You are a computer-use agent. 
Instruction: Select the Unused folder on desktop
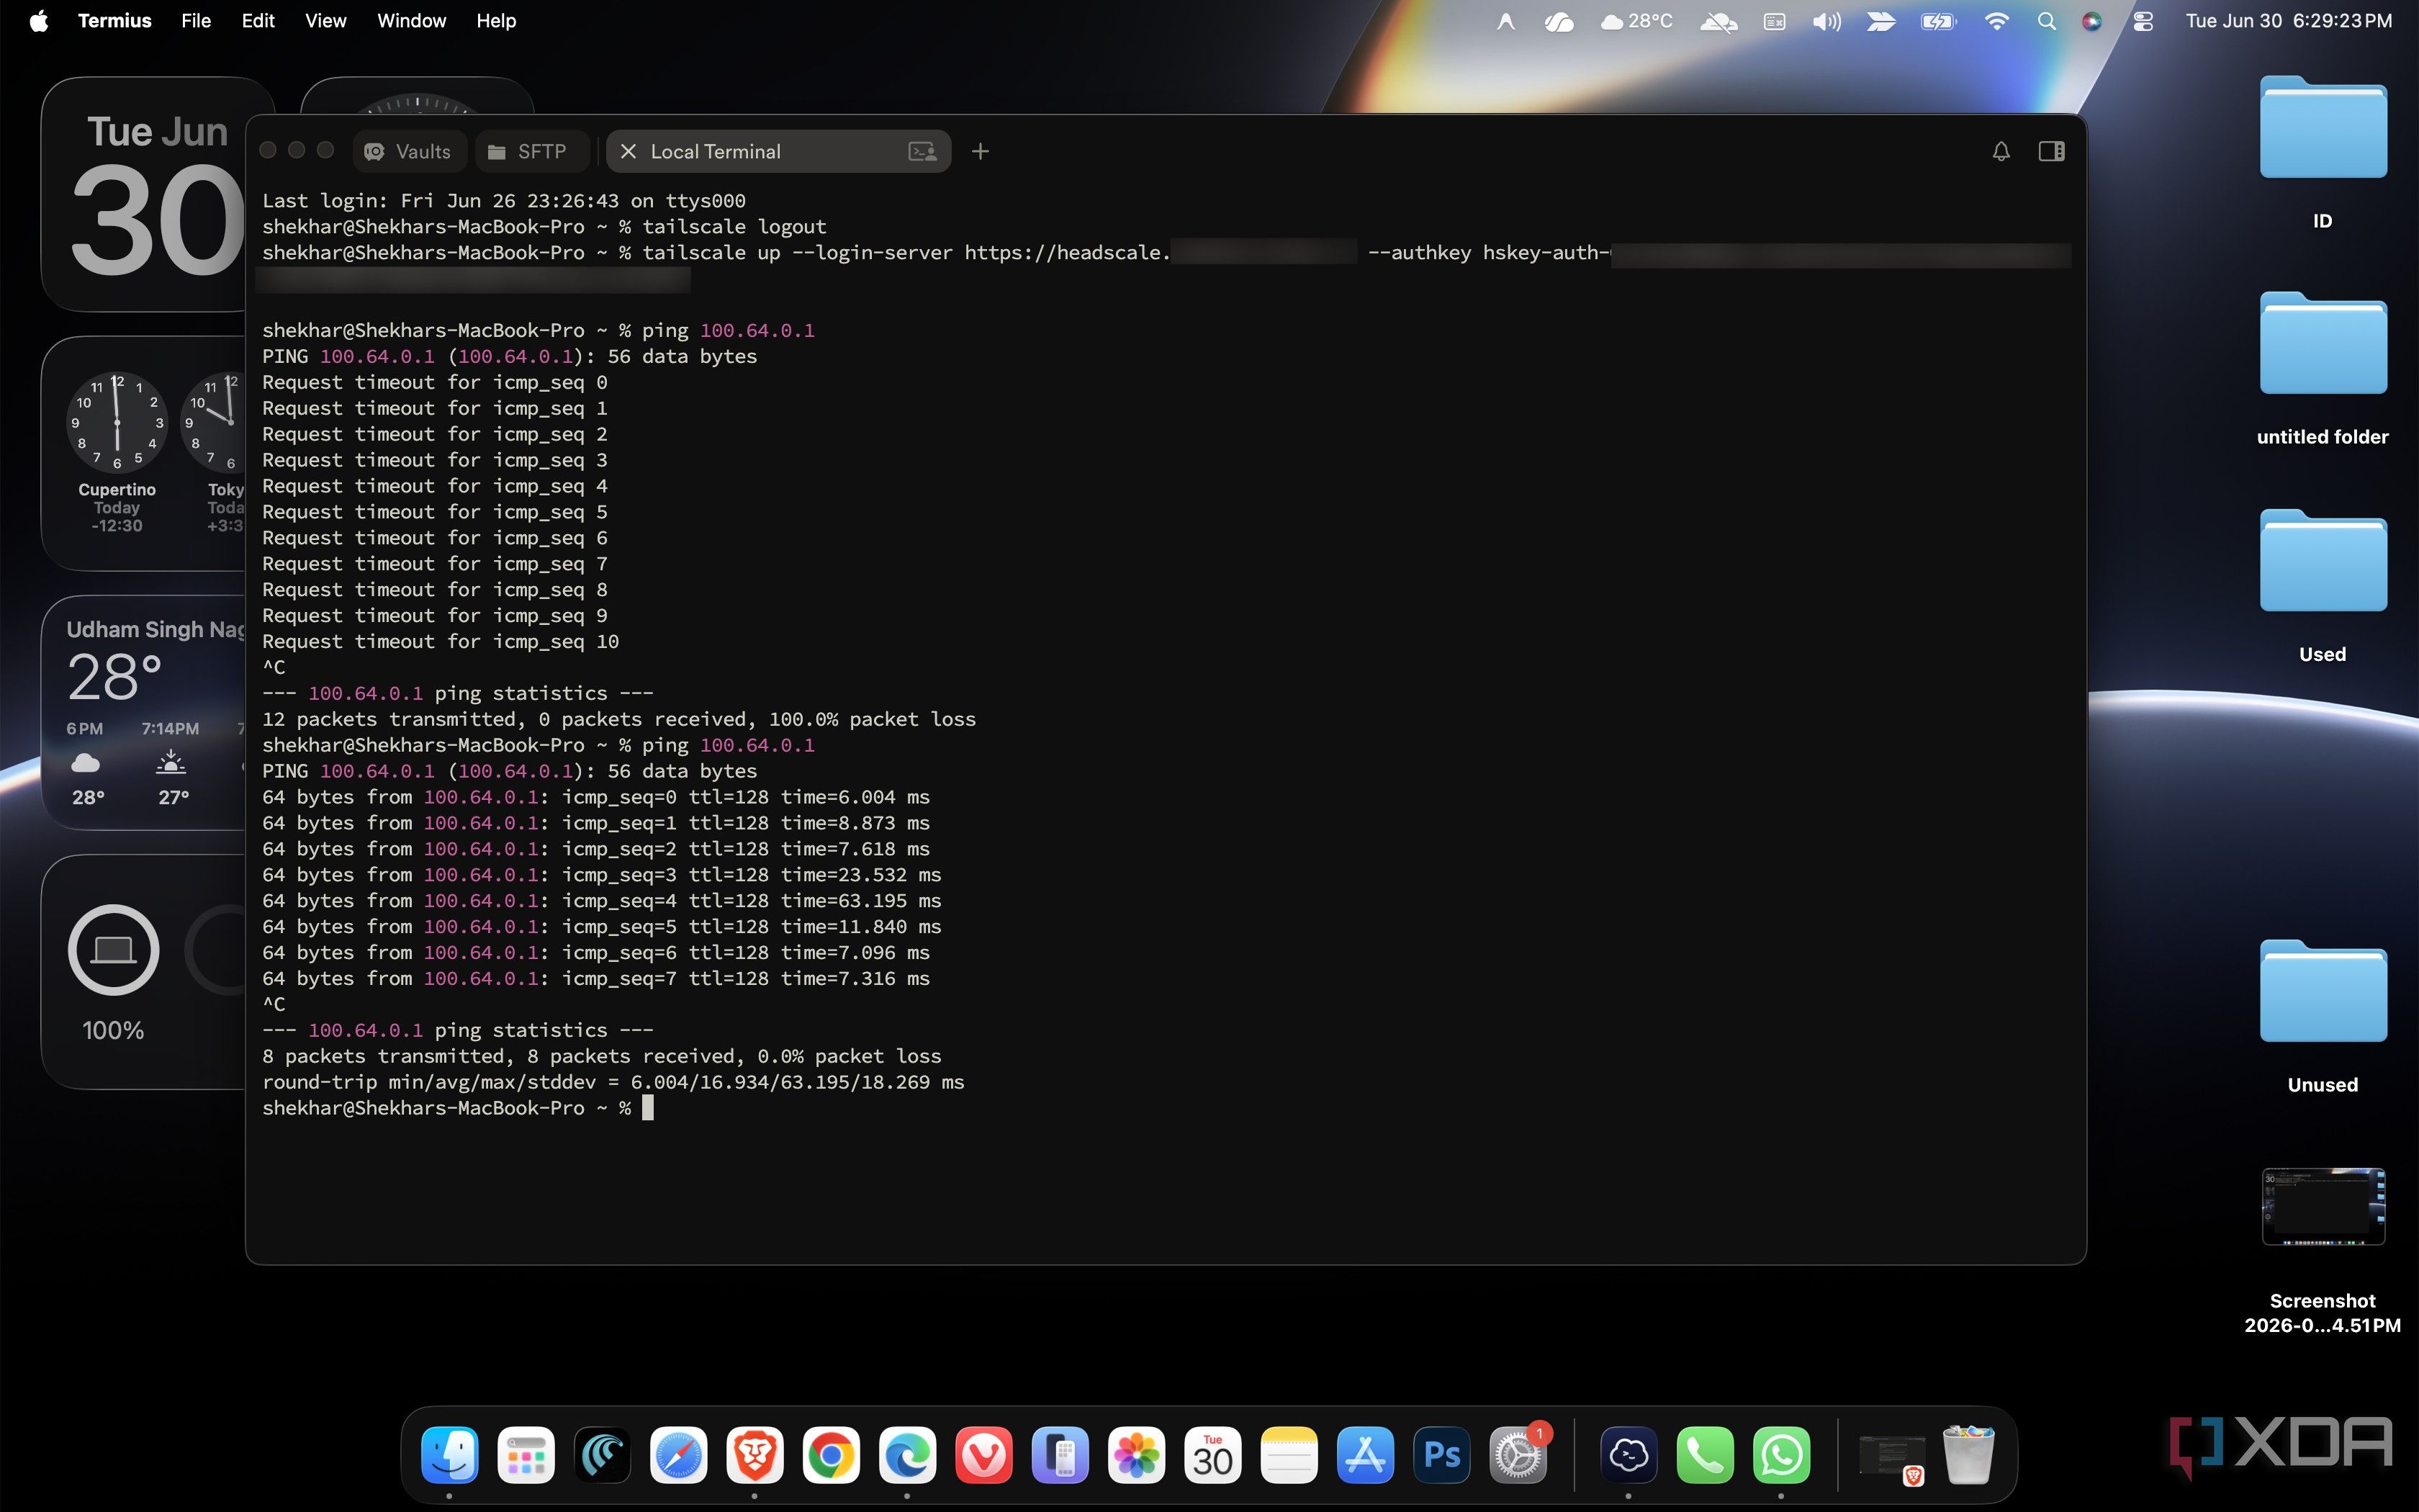(x=2322, y=992)
